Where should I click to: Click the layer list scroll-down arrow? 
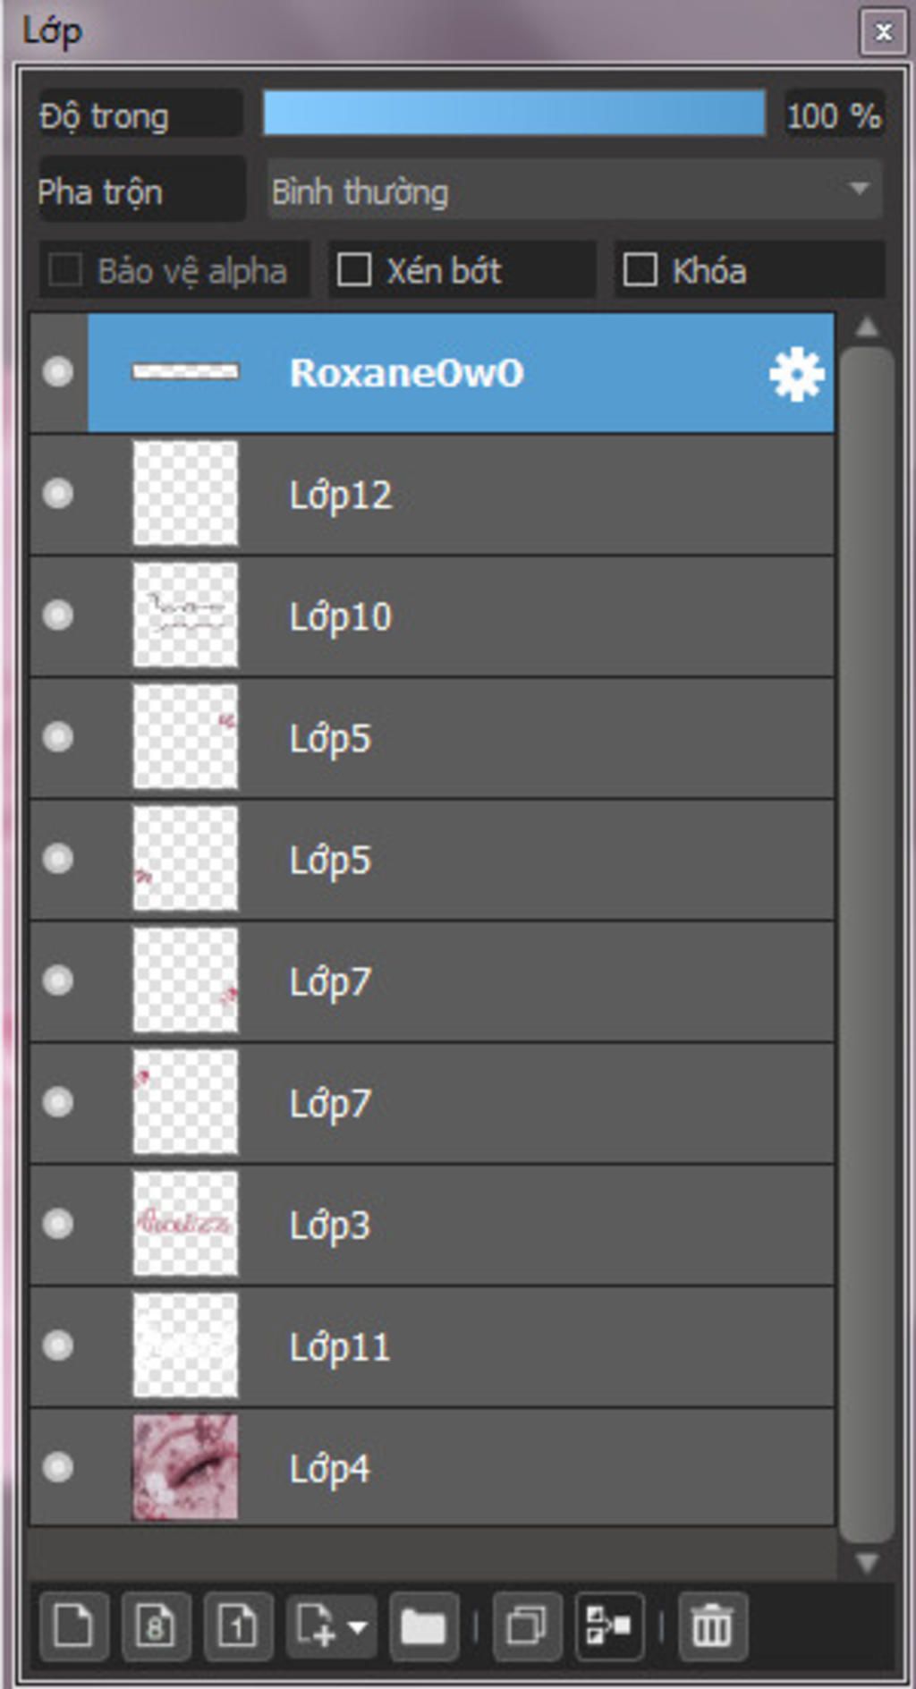click(866, 1562)
